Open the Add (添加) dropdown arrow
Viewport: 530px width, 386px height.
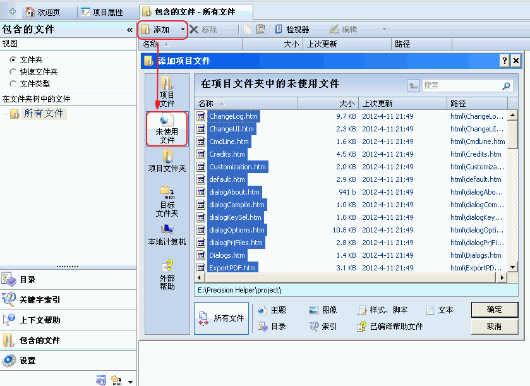click(183, 30)
